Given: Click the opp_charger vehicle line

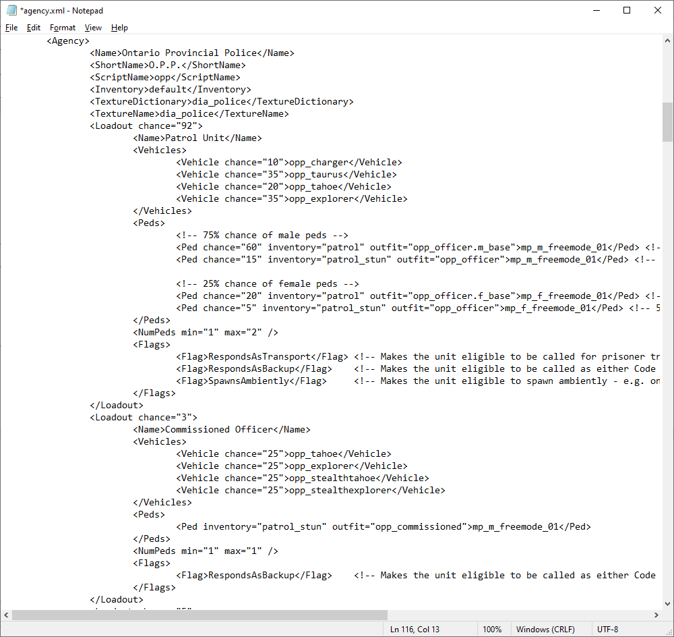Looking at the screenshot, I should tap(289, 162).
